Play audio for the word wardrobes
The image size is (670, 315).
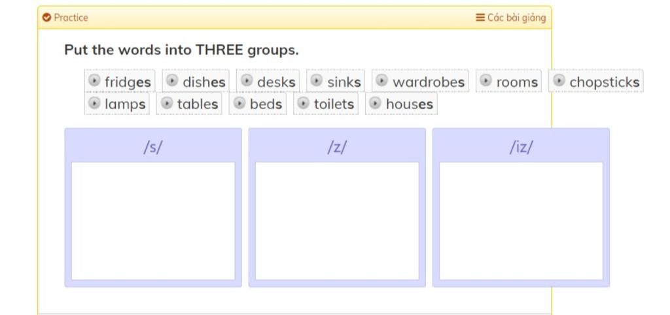pos(381,80)
